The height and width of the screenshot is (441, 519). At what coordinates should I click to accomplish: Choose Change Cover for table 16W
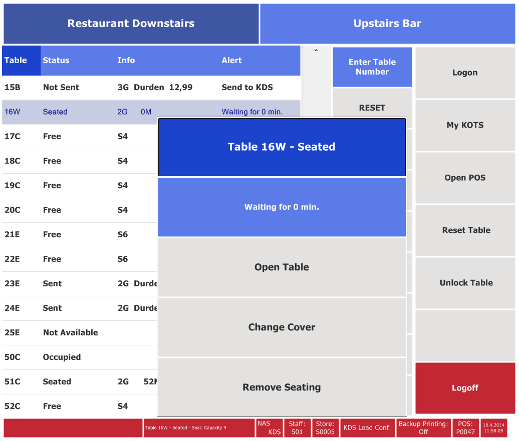click(282, 327)
